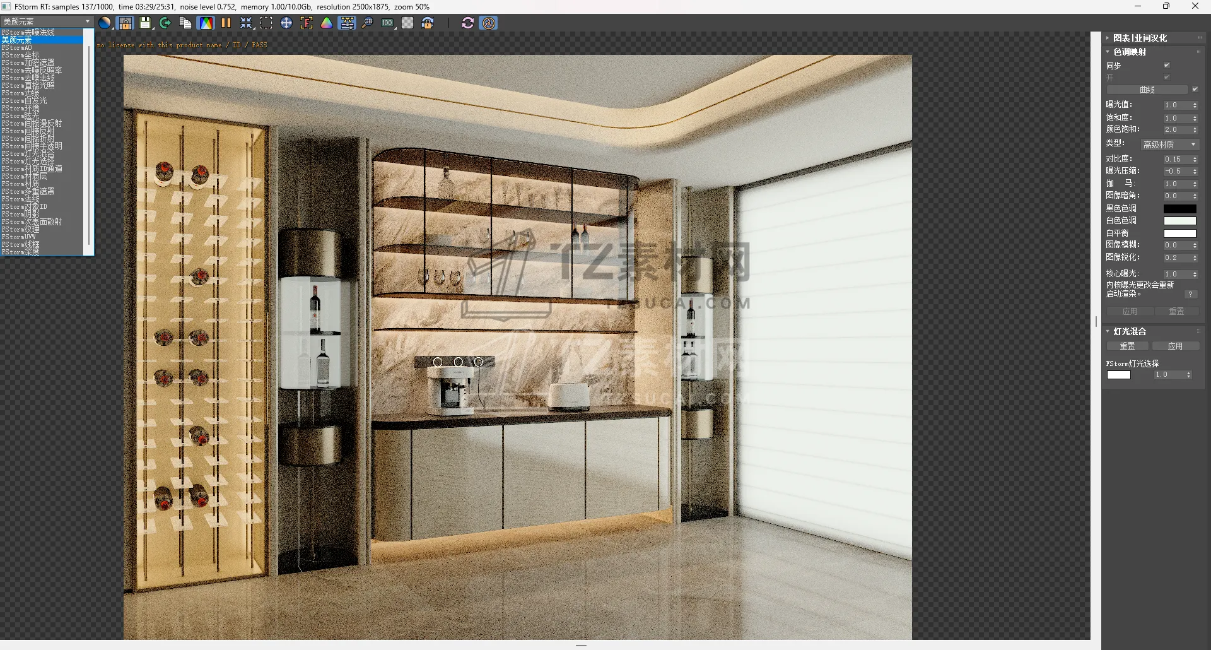Image resolution: width=1211 pixels, height=650 pixels.
Task: Pause the render with the pause icon
Action: coord(226,23)
